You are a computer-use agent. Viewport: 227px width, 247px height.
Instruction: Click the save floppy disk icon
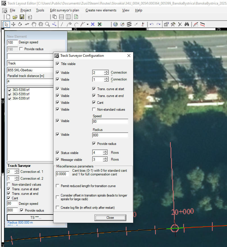(x=22, y=17)
